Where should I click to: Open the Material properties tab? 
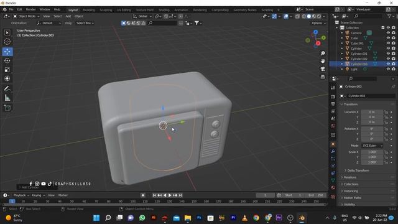tap(333, 188)
